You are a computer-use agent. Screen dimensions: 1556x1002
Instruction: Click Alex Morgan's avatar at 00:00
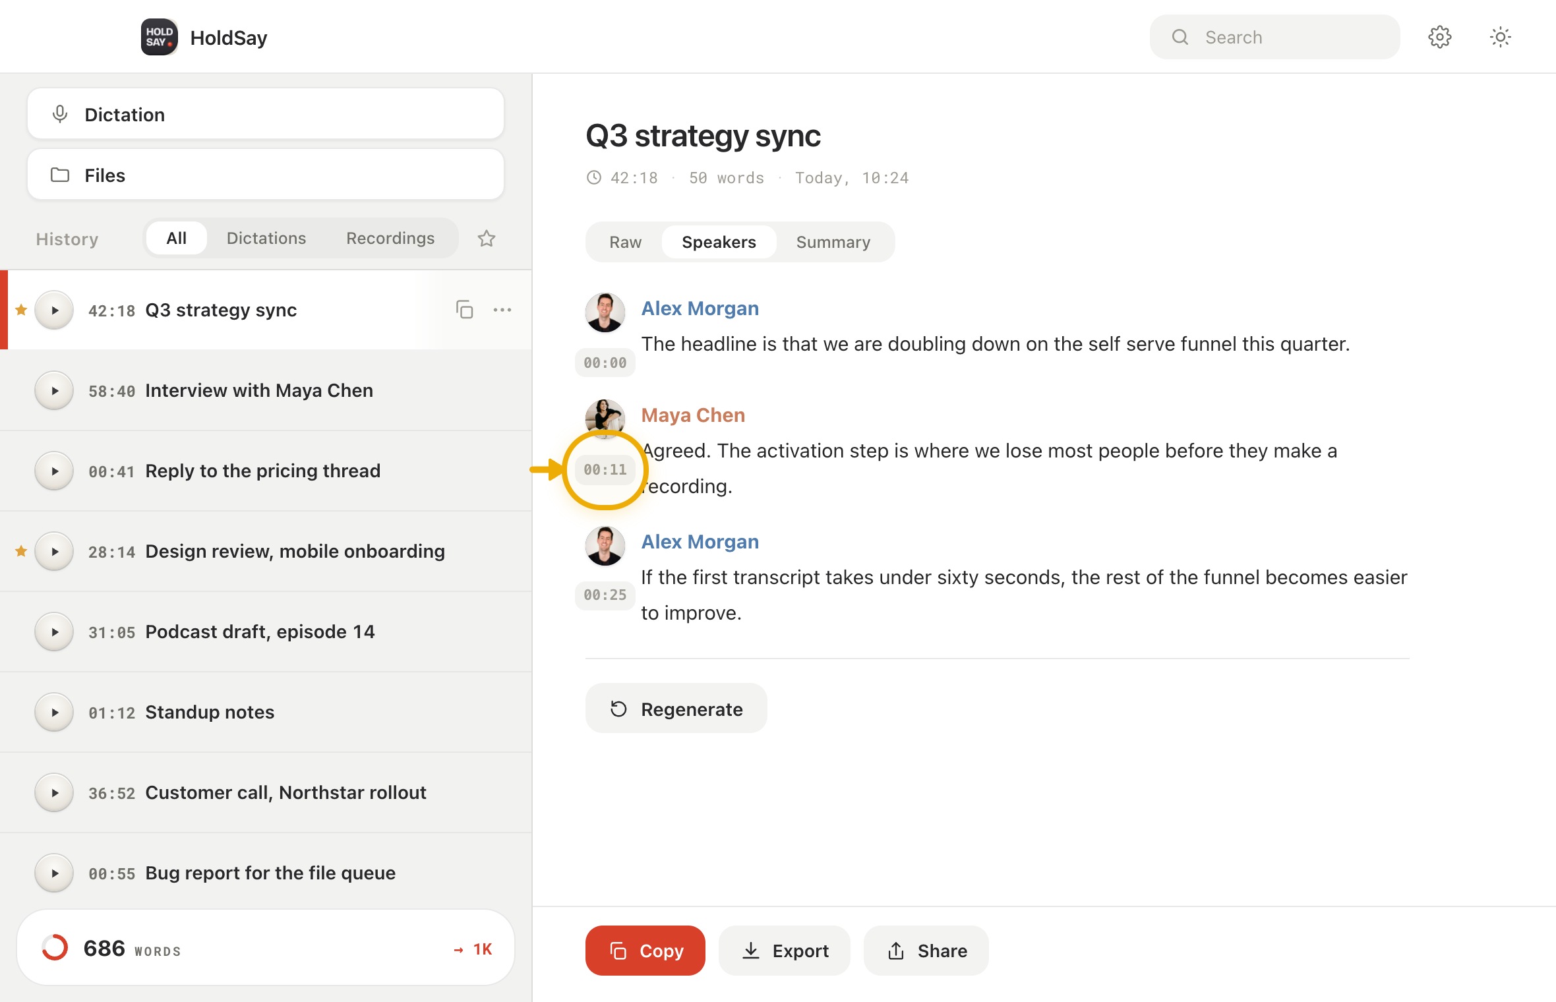pyautogui.click(x=605, y=312)
